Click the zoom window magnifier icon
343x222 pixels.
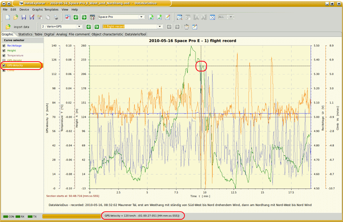(x=180, y=17)
